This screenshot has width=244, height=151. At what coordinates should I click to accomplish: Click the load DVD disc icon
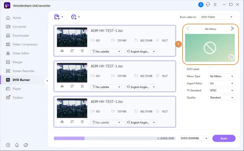74,17
